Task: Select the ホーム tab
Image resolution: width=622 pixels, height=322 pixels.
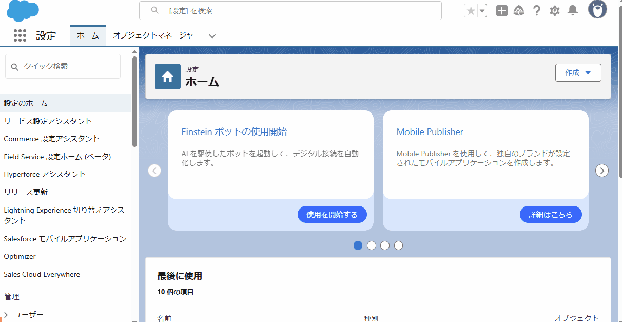Action: [88, 35]
